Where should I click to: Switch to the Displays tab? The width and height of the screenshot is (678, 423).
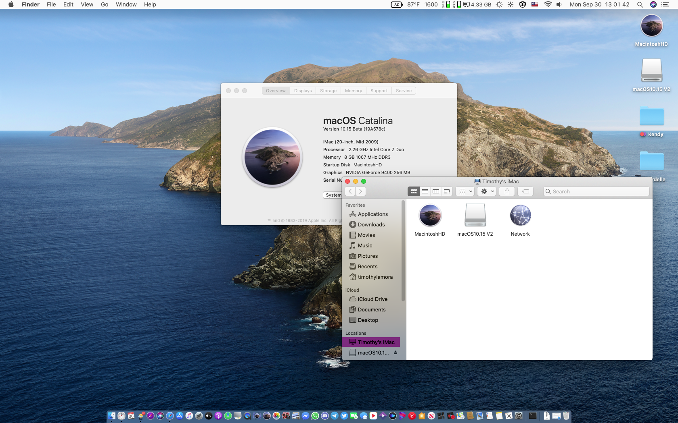pyautogui.click(x=303, y=91)
